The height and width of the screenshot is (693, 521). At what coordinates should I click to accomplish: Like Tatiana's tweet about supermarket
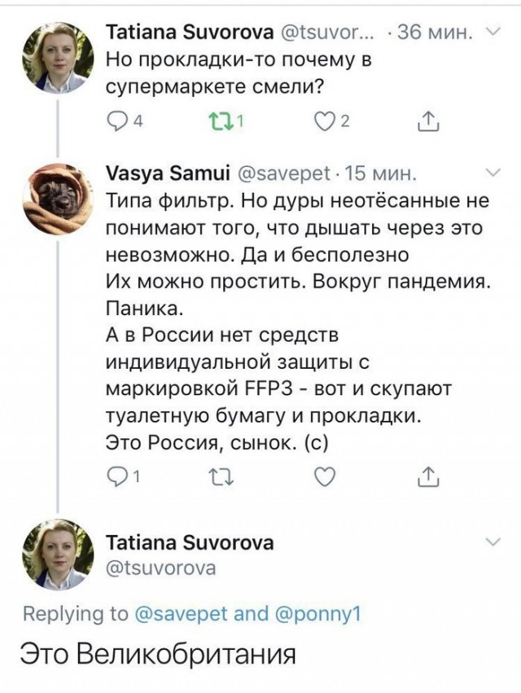tap(325, 122)
